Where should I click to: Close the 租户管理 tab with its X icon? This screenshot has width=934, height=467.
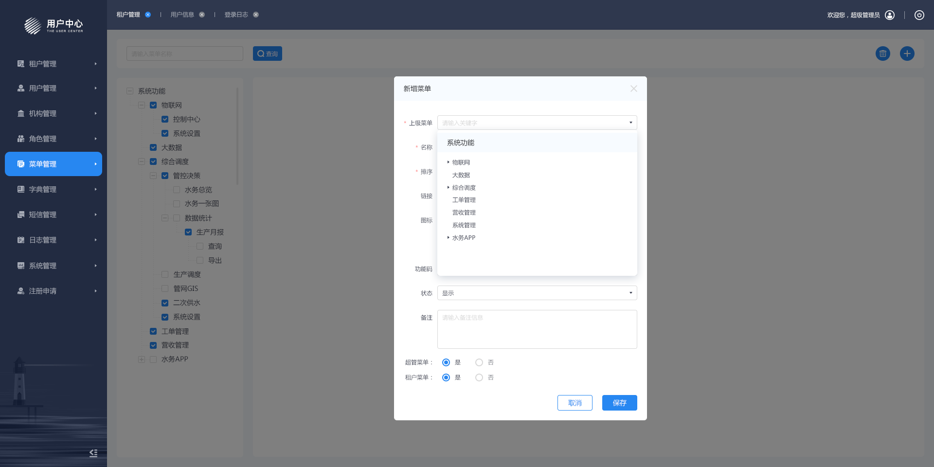(x=148, y=15)
